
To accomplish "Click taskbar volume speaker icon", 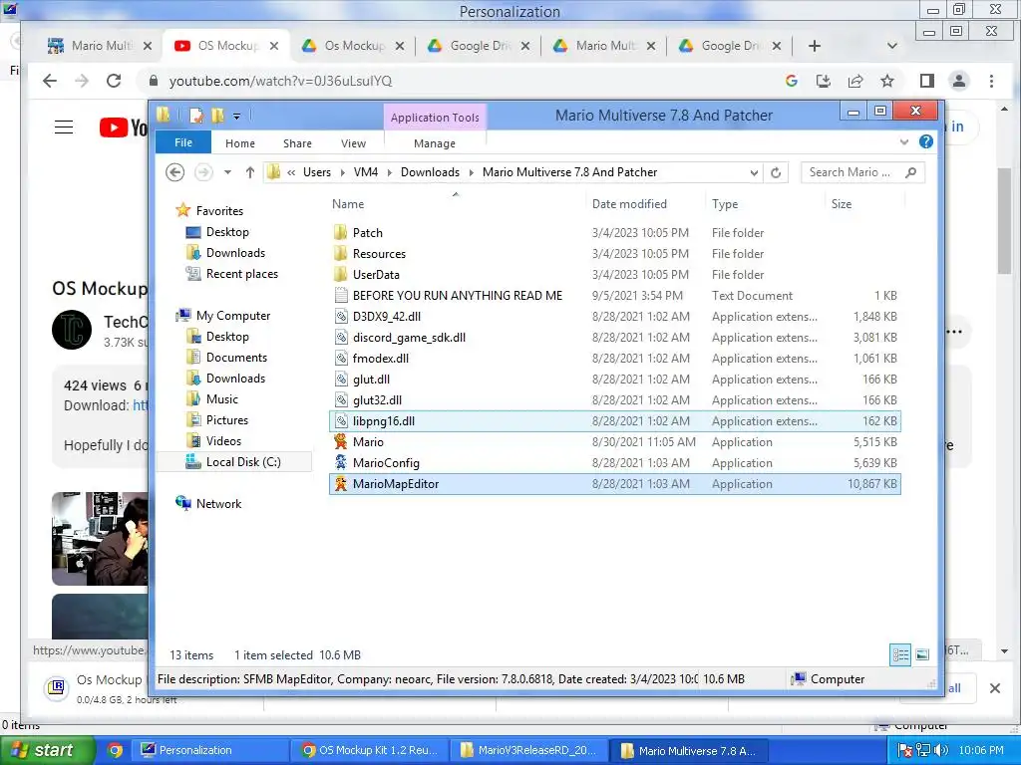I will [941, 750].
